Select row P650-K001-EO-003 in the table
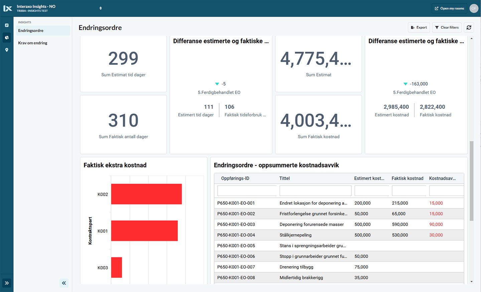This screenshot has width=481, height=292. (236, 224)
